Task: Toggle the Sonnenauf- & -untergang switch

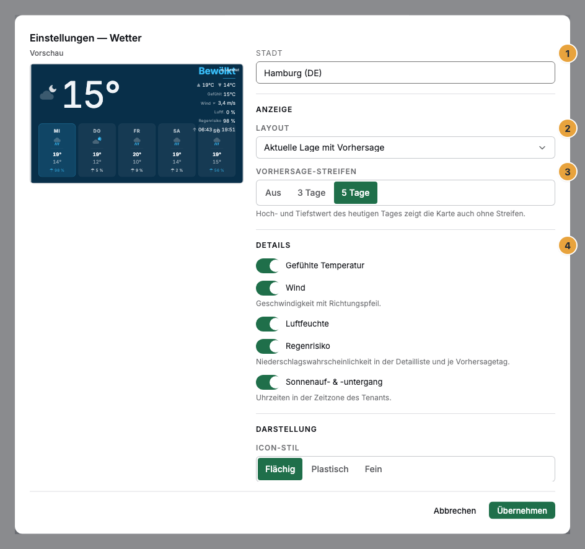Action: click(x=267, y=382)
